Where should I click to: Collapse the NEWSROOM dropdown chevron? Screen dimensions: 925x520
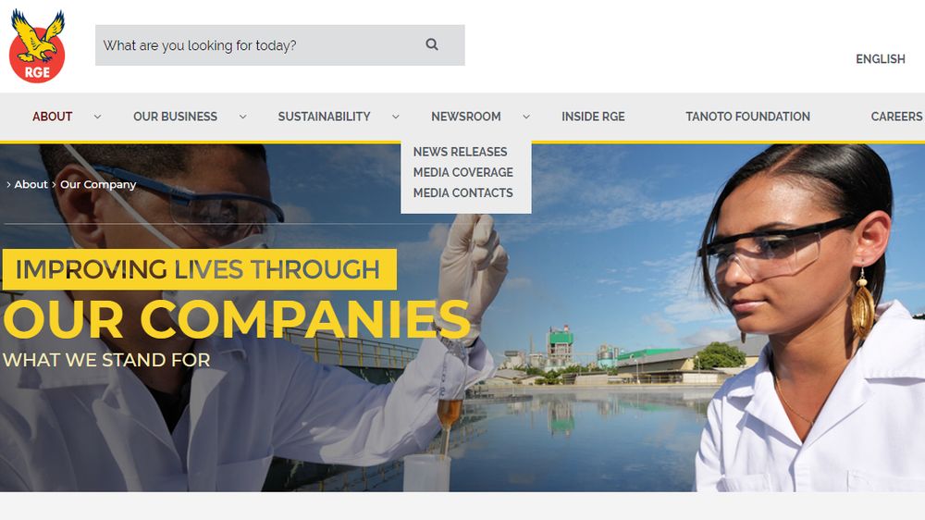click(x=525, y=117)
